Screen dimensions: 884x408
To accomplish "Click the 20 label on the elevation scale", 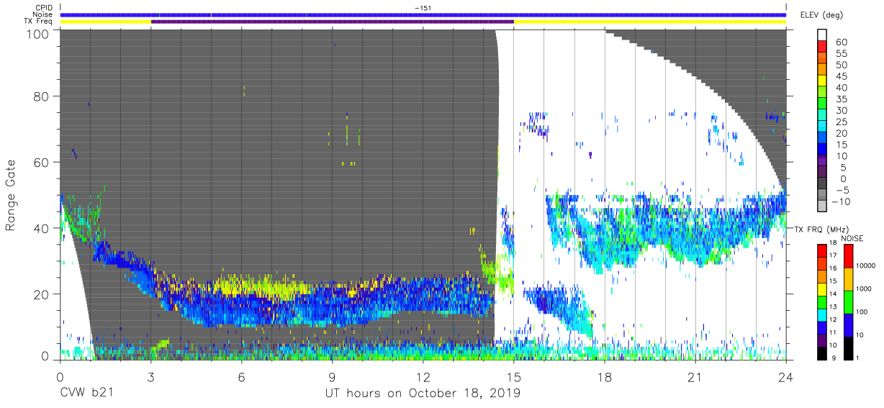I will point(840,134).
